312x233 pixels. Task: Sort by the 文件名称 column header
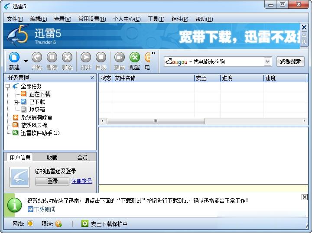153,78
